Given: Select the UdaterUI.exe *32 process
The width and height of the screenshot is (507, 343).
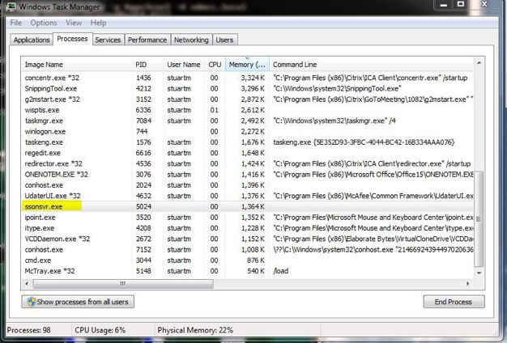Looking at the screenshot, I should tap(247, 196).
